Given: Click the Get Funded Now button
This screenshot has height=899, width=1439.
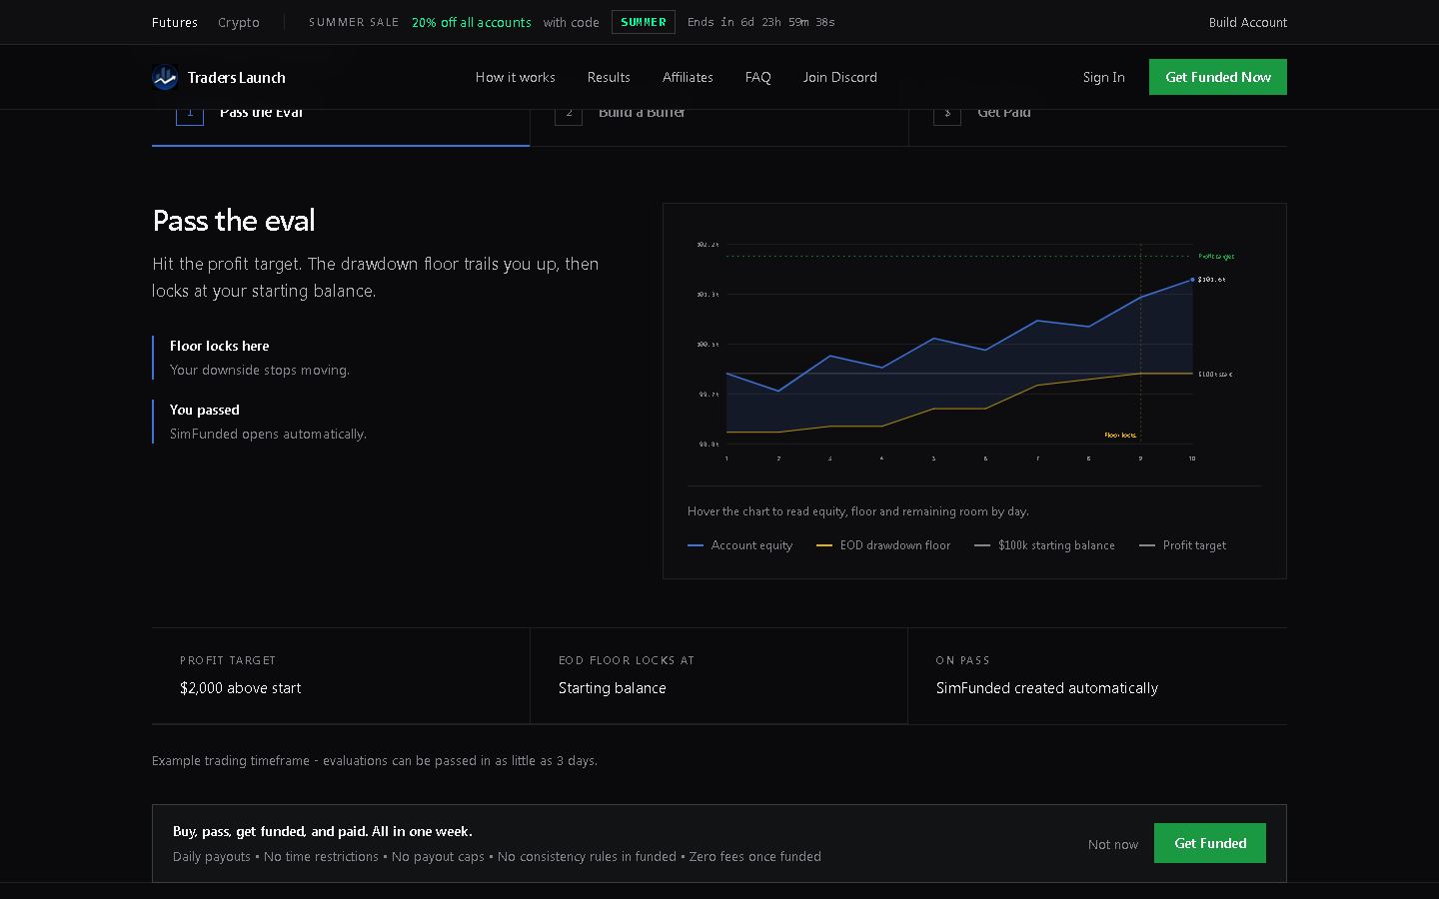Looking at the screenshot, I should coord(1218,77).
